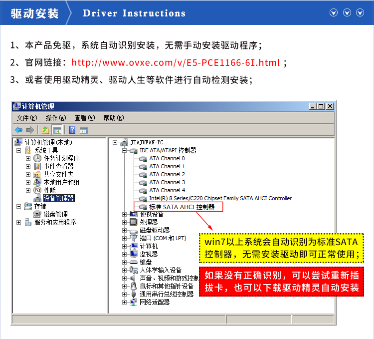
Task: Click the 处理器 chip icon
Action: [x=133, y=222]
